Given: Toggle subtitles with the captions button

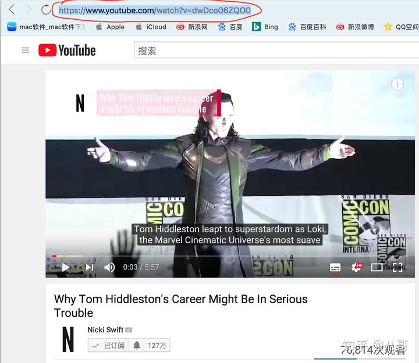Looking at the screenshot, I should pos(335,267).
